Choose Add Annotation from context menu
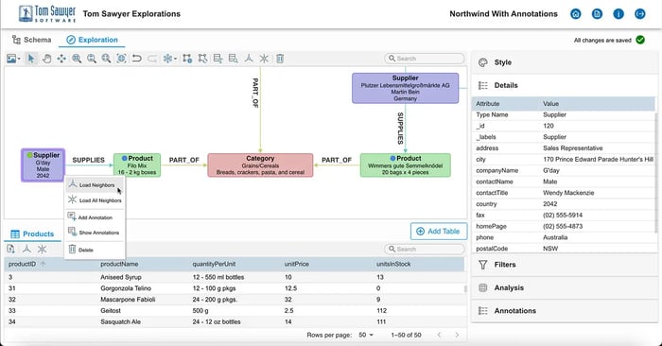This screenshot has height=346, width=662. tap(95, 217)
